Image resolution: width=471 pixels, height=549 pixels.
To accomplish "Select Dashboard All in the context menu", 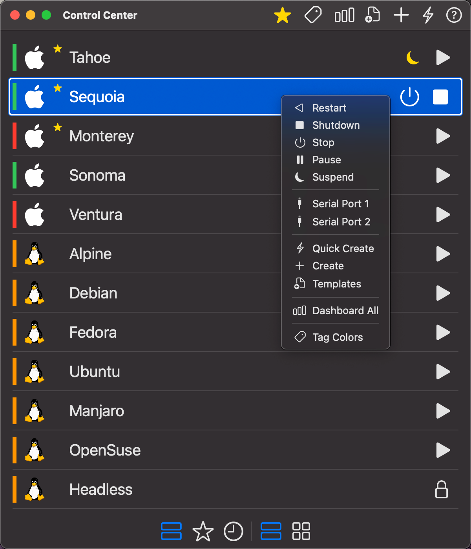I will coord(345,310).
